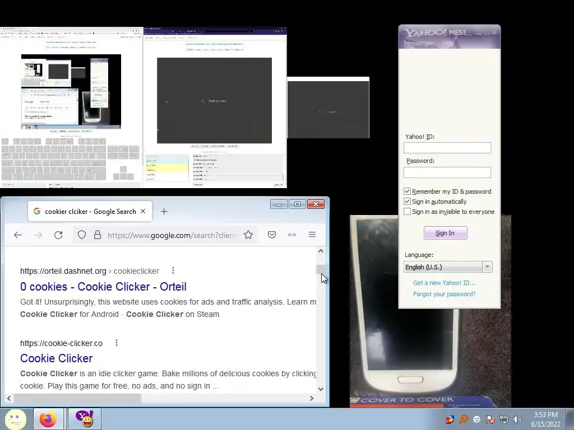Uncheck Remember my ID & password

coord(407,191)
